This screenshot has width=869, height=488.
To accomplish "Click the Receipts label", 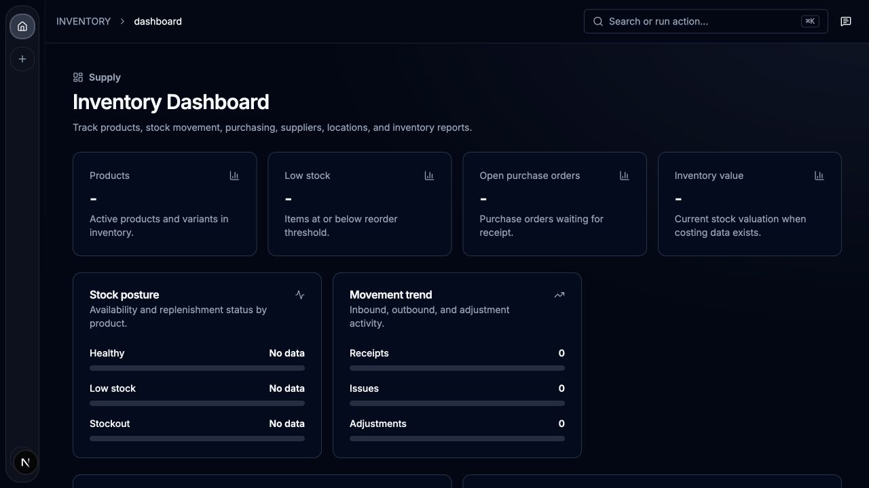I will (369, 353).
